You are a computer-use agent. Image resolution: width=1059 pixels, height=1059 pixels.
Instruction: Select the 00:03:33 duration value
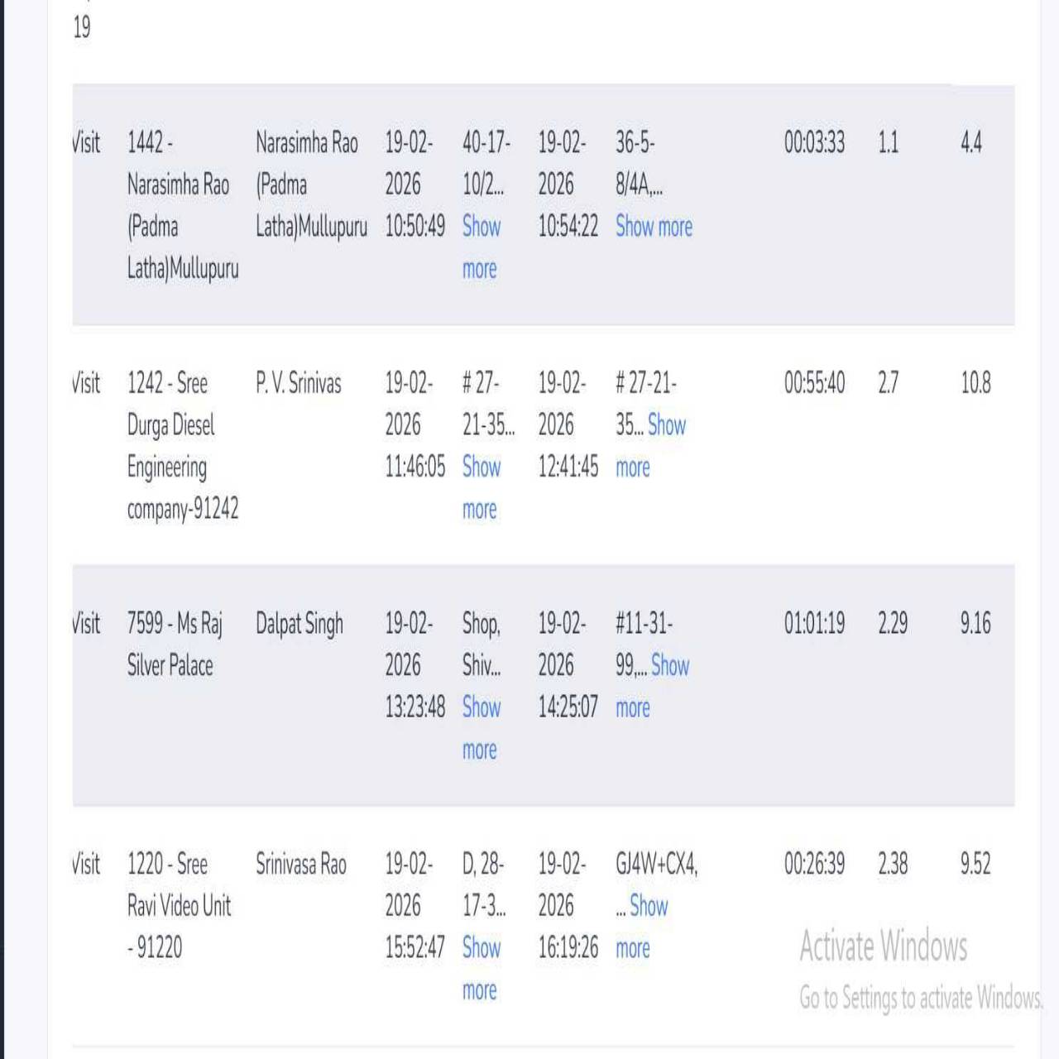[814, 142]
